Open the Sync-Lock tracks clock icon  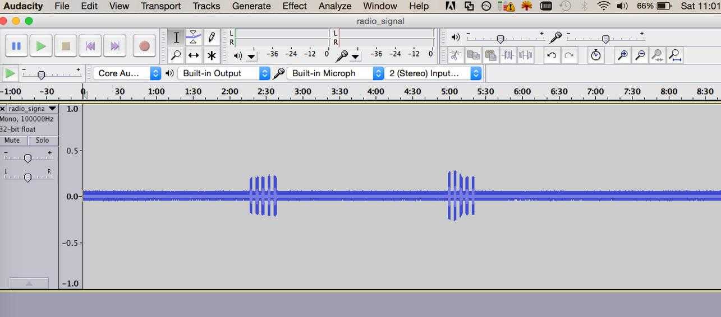pyautogui.click(x=595, y=55)
